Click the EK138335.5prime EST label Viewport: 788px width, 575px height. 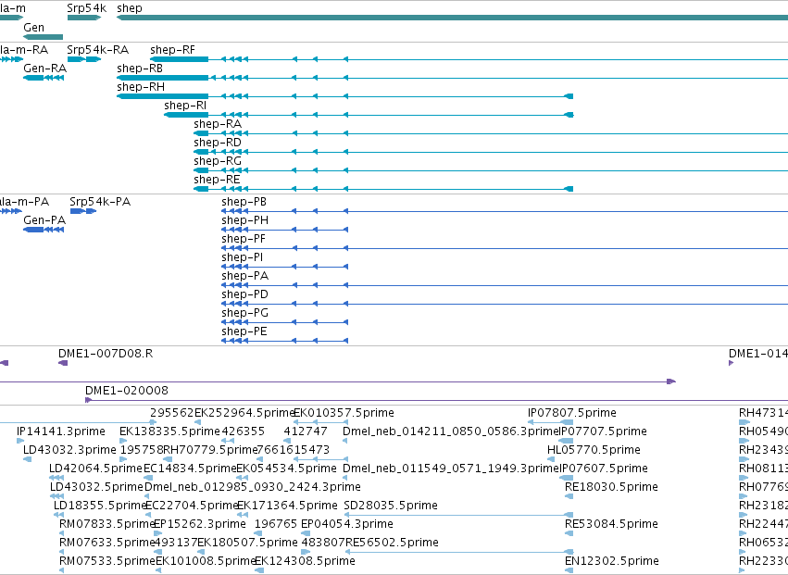coord(169,431)
